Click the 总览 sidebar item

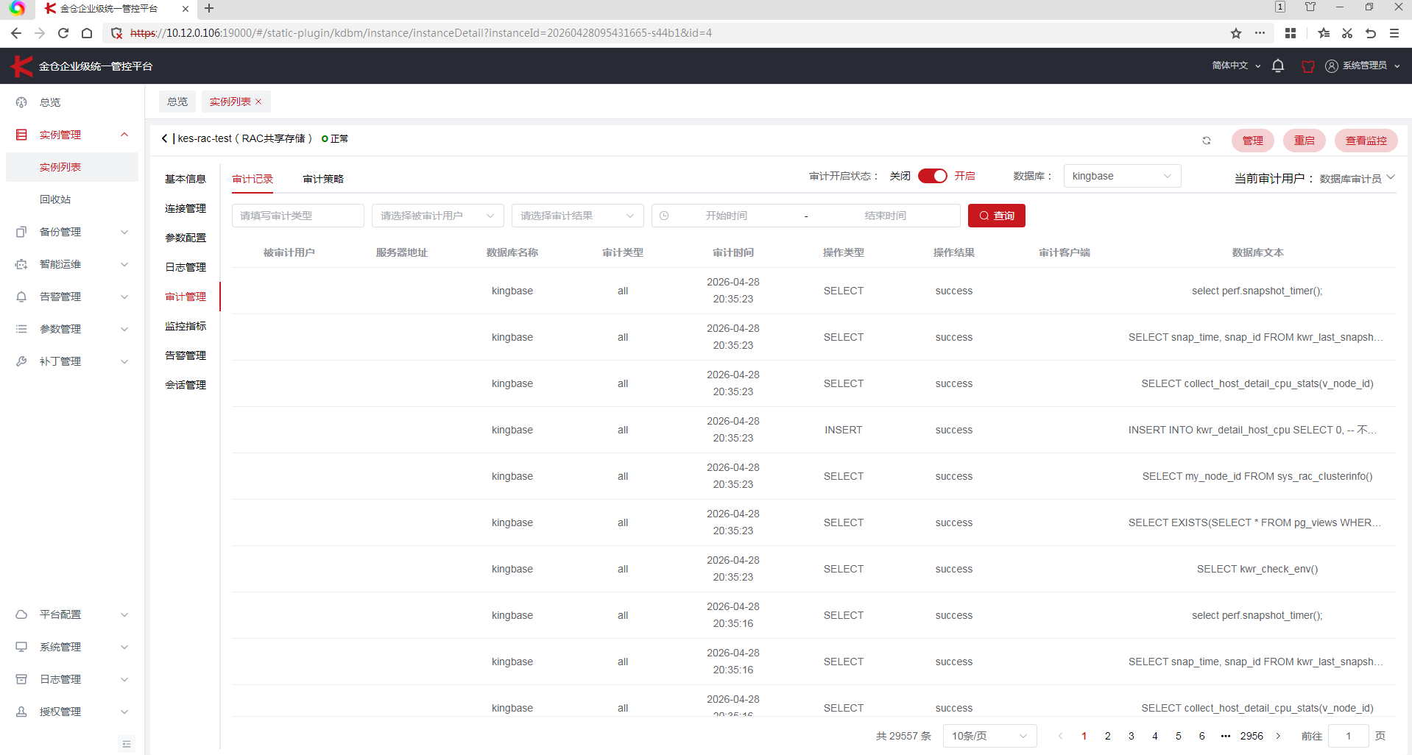pos(72,102)
